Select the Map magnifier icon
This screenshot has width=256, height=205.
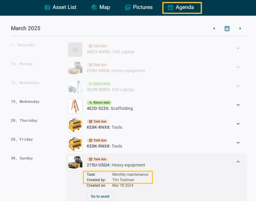(94, 7)
